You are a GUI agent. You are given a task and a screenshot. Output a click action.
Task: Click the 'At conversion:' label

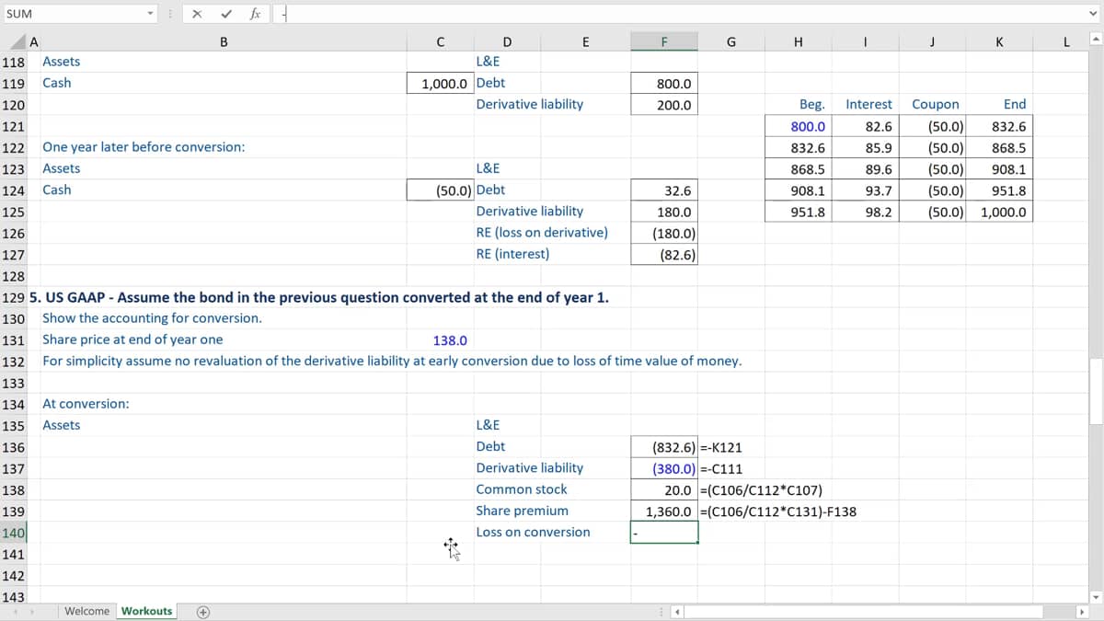[x=86, y=403]
